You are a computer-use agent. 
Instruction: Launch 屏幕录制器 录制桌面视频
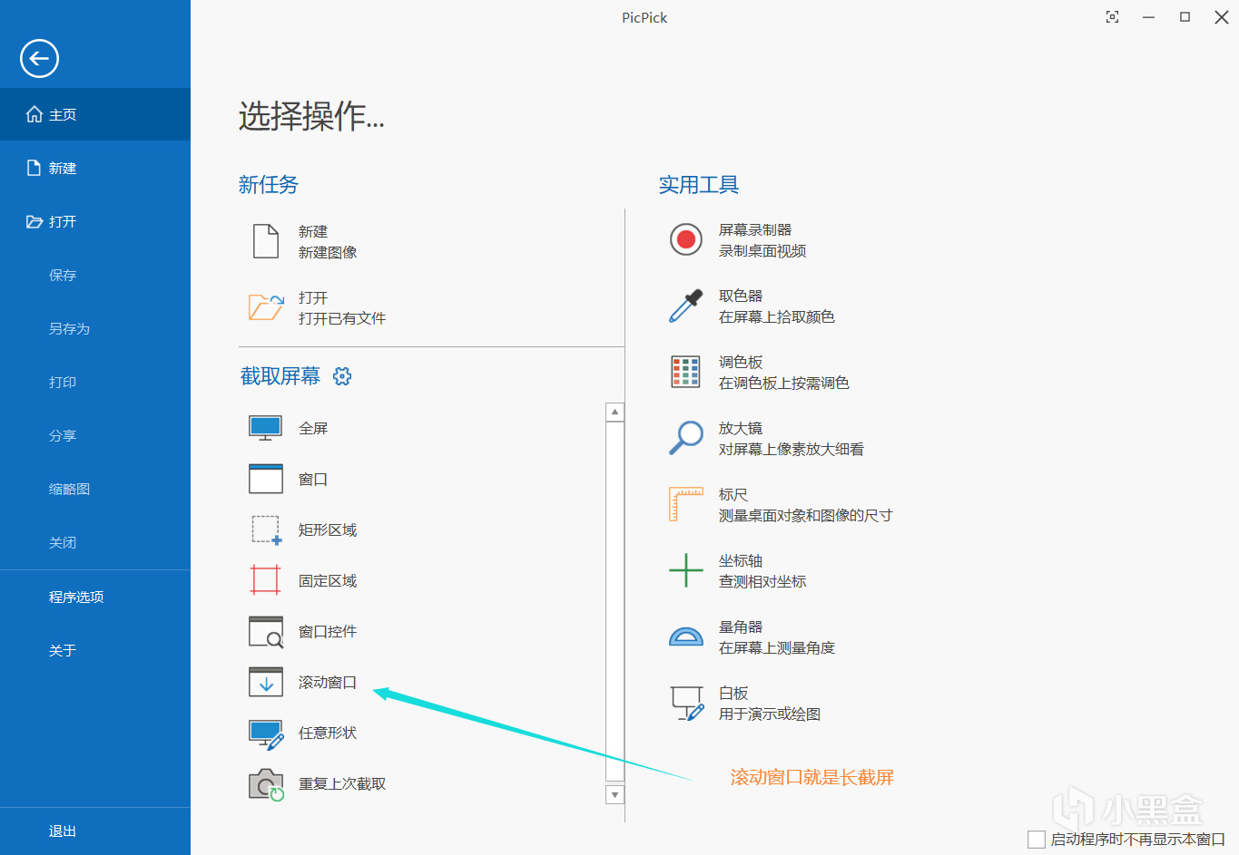click(762, 240)
